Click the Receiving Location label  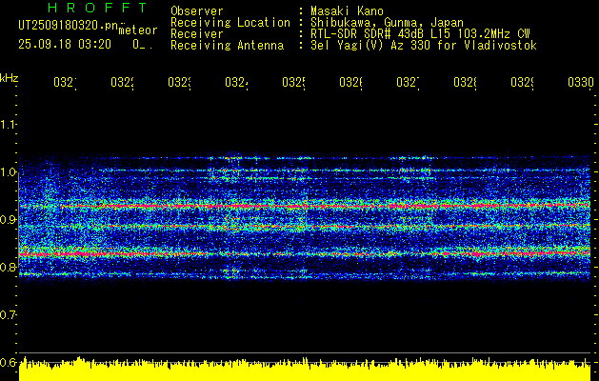230,23
